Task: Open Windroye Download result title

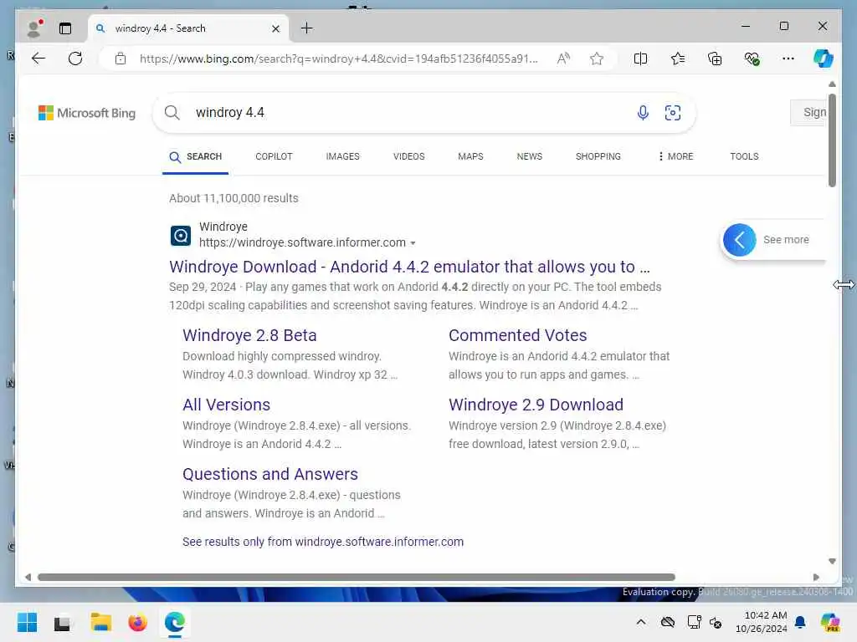Action: click(409, 267)
